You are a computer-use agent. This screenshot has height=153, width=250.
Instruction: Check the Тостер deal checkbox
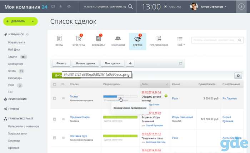click(x=55, y=98)
